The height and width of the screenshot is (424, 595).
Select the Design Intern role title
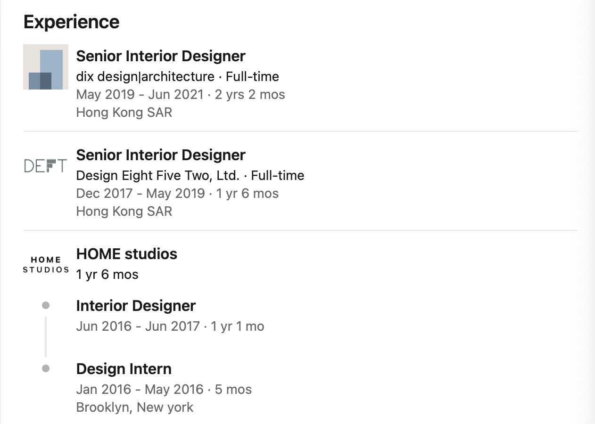124,369
